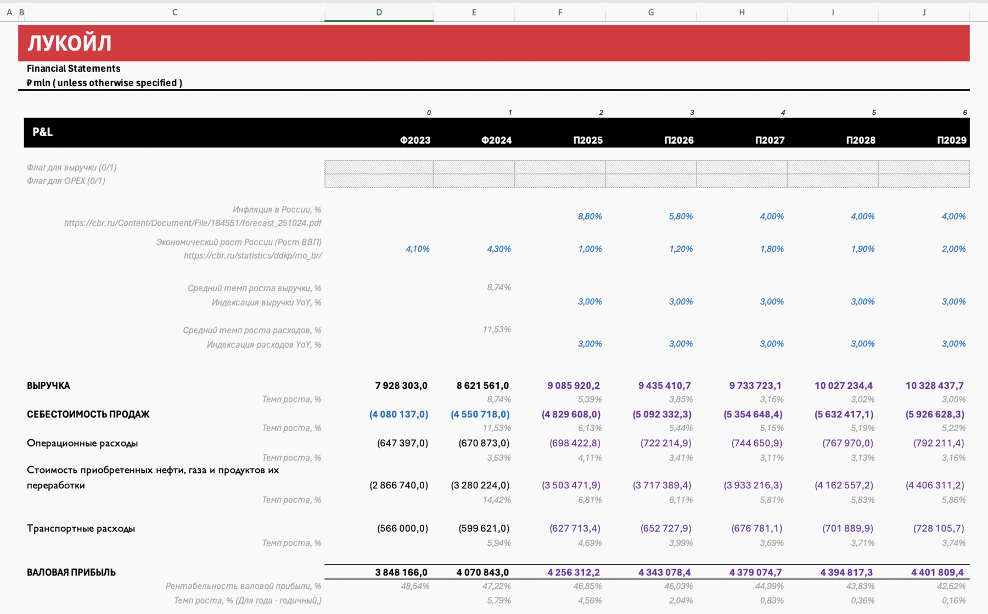Select the 2,00% GDP growth for П2029
The width and height of the screenshot is (988, 614).
953,249
